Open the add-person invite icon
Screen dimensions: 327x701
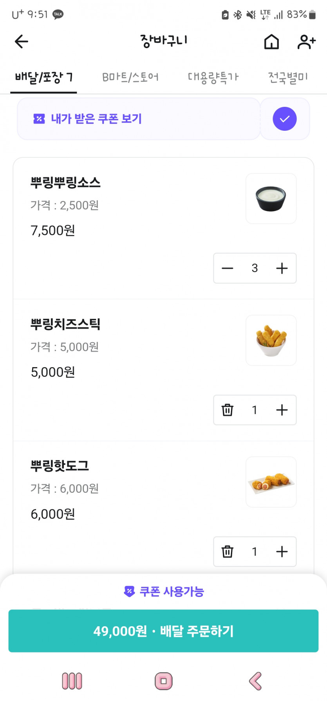(306, 41)
